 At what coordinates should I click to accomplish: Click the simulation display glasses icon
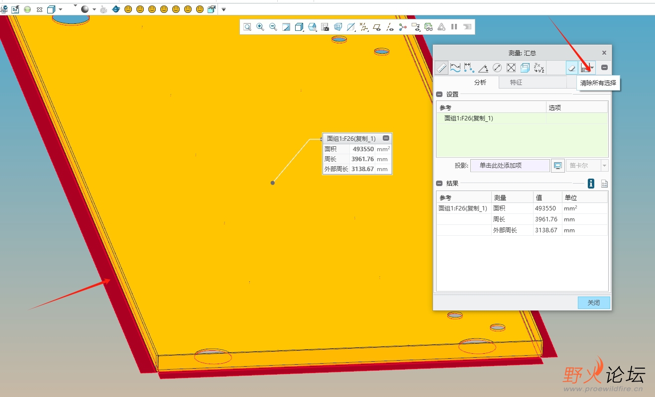429,27
